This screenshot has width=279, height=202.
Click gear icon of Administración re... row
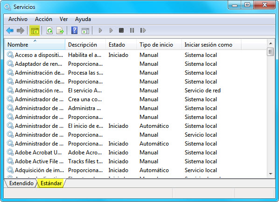pos(10,90)
